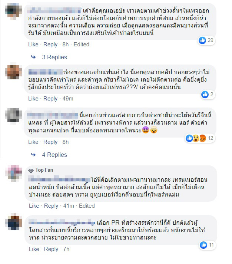Open the 29 likes reaction badge
Viewport: 232px width, 264px height.
[x=206, y=40]
